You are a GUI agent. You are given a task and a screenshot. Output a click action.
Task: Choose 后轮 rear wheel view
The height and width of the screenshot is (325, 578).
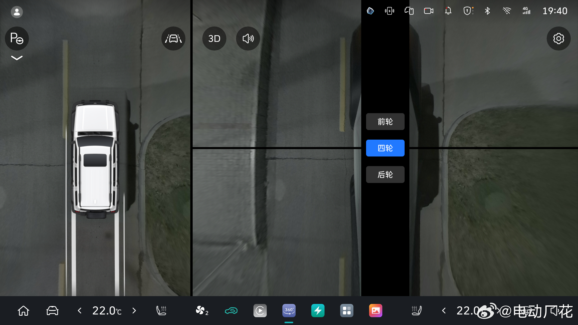click(x=385, y=175)
